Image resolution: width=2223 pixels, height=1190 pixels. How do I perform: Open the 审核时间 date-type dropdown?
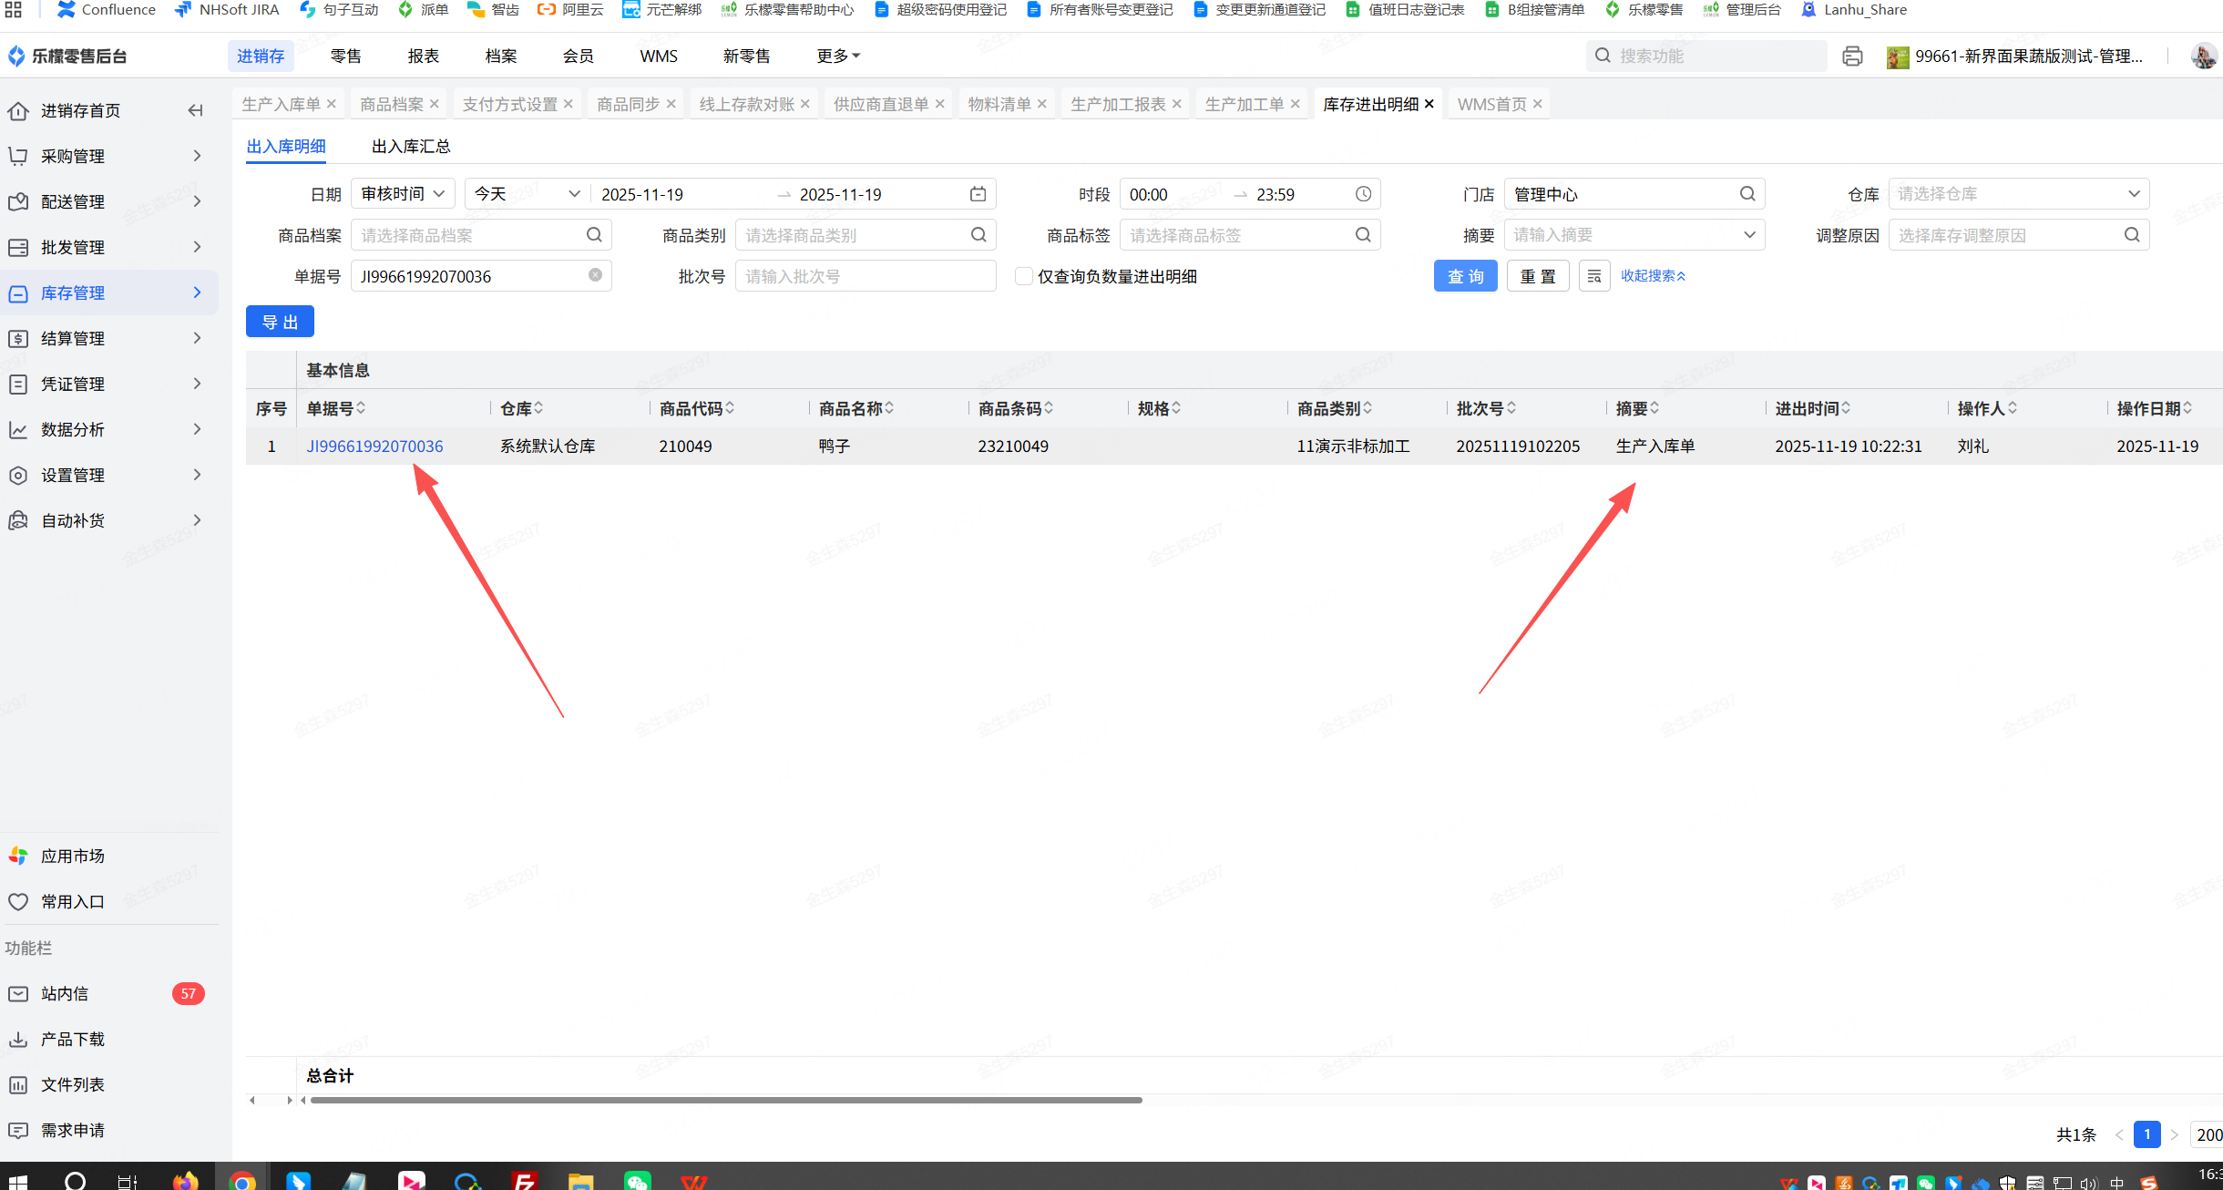[402, 194]
